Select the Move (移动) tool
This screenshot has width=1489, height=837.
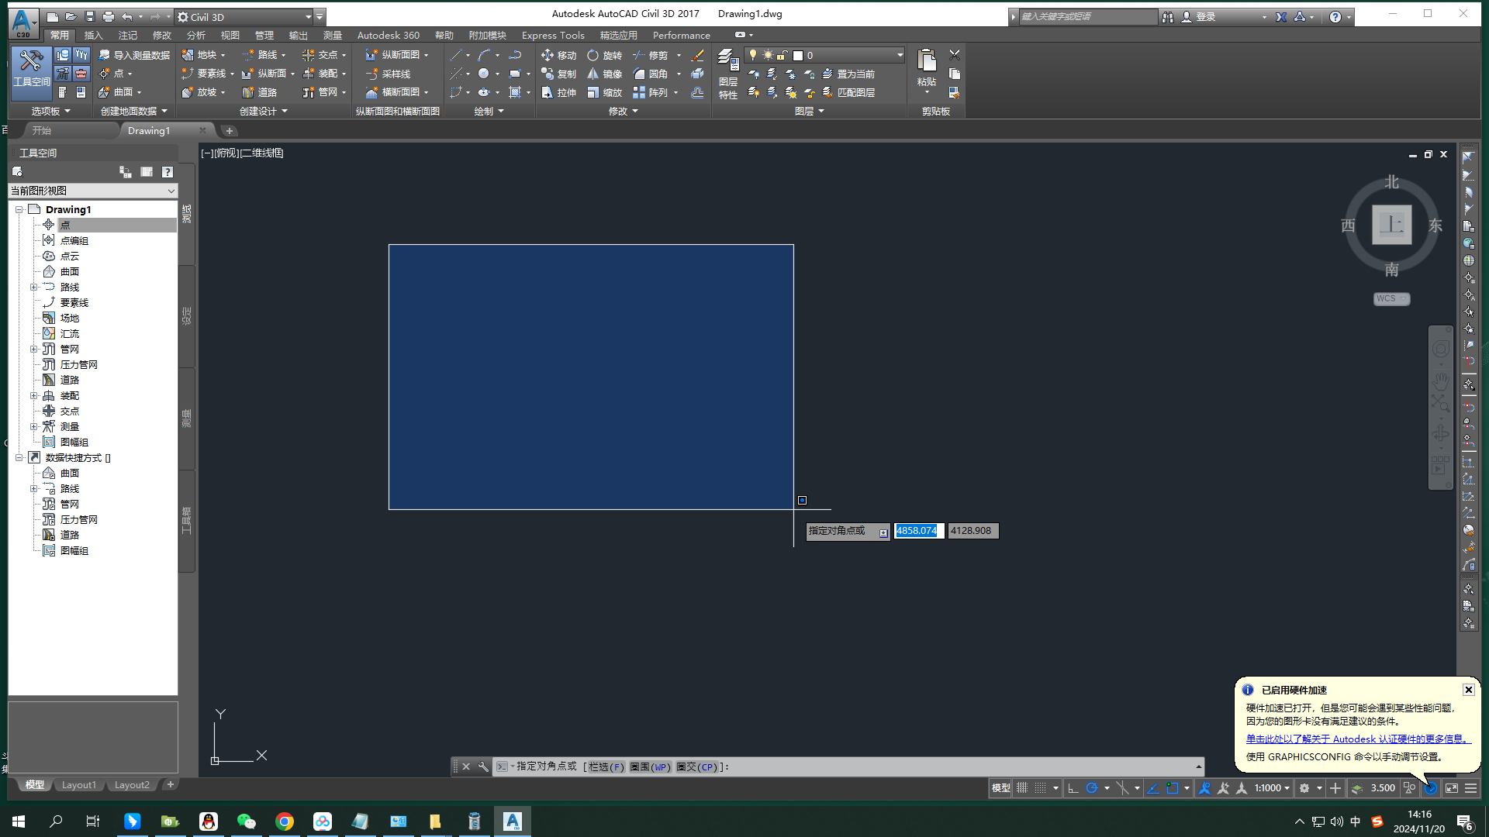[x=558, y=55]
